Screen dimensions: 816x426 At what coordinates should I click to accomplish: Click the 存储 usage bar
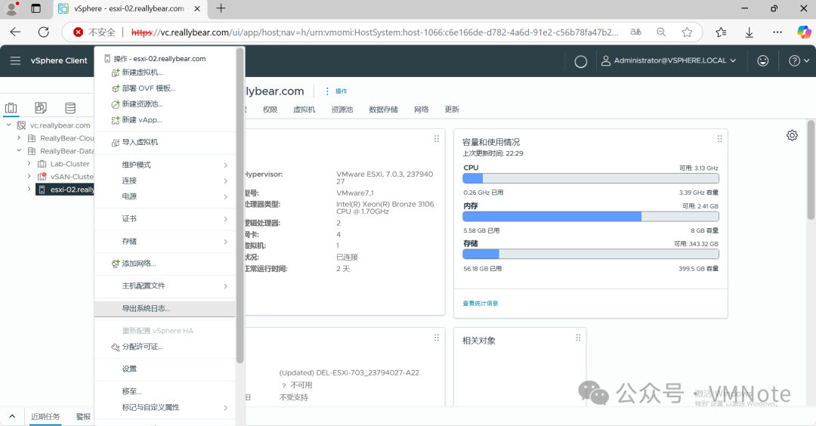(591, 254)
